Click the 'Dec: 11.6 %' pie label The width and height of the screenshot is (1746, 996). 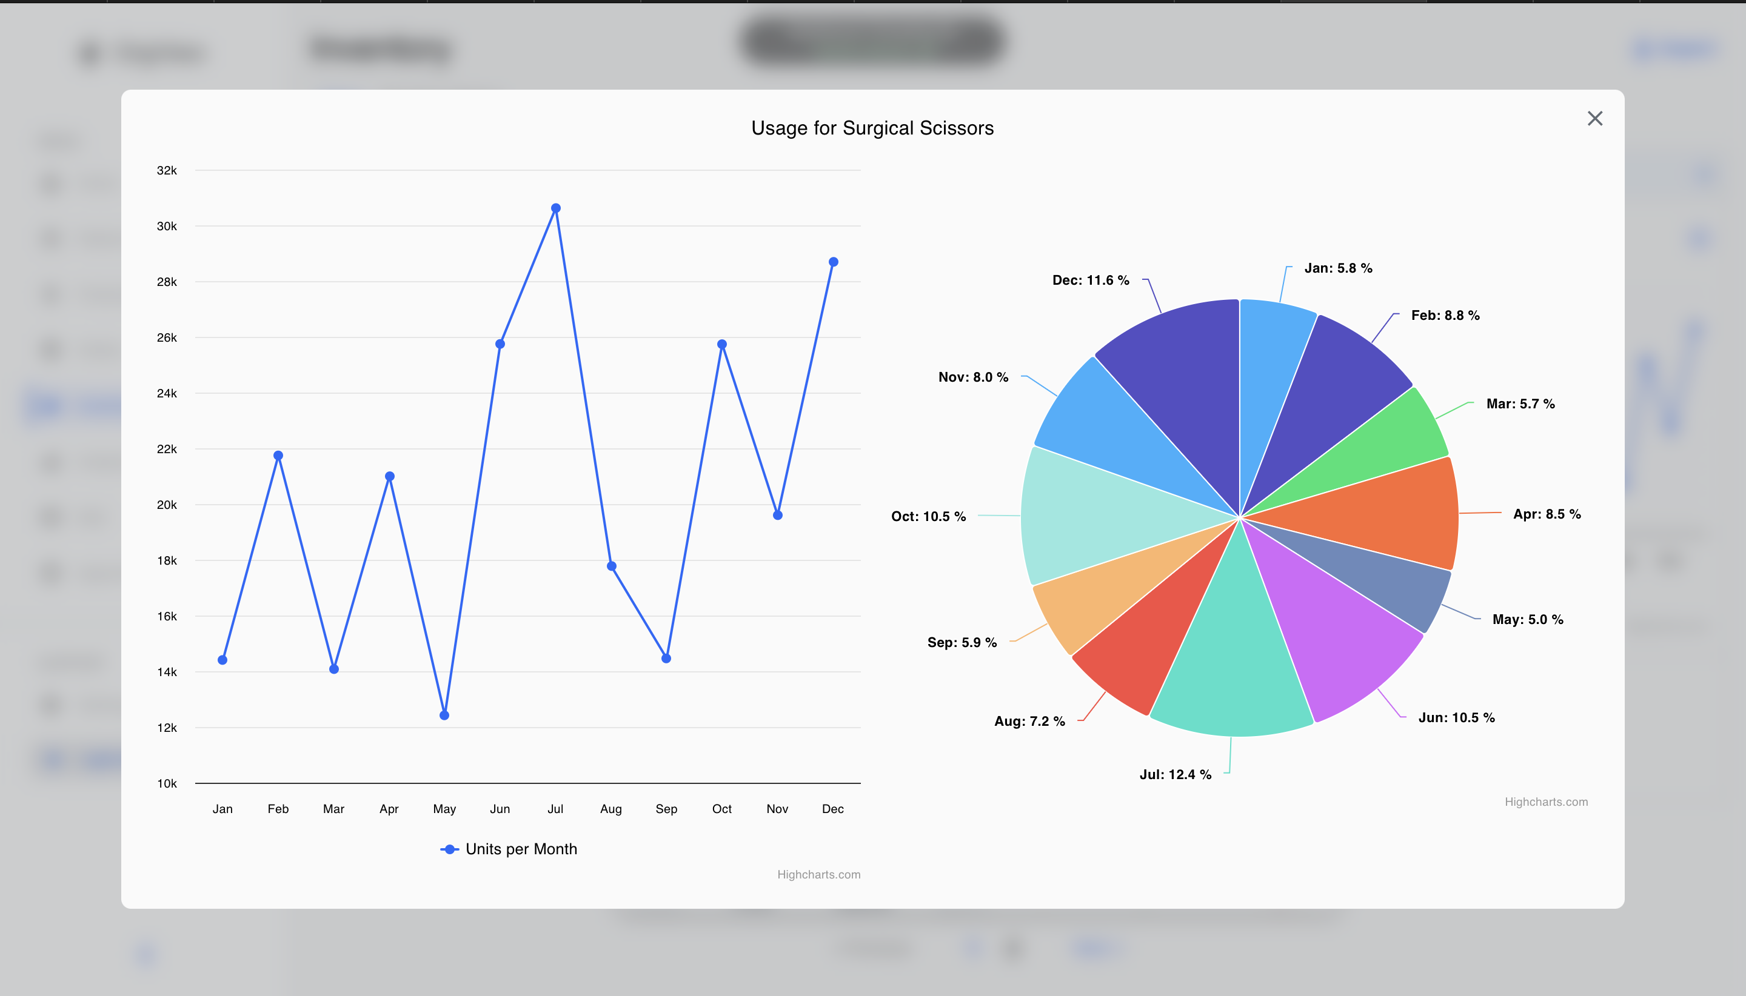(x=1090, y=281)
